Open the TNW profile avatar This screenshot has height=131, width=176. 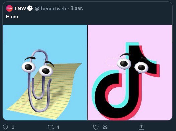(x=9, y=8)
